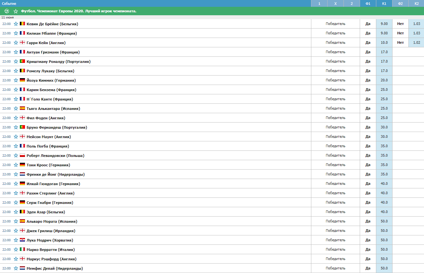Select 20.0 odds for Йозуа Киммих
Viewport: 424px width, 273px height.
[x=384, y=80]
